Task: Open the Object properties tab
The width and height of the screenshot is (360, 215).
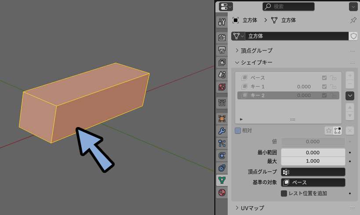Action: click(x=222, y=119)
